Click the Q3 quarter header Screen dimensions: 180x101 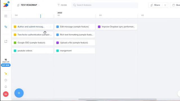click(x=143, y=15)
